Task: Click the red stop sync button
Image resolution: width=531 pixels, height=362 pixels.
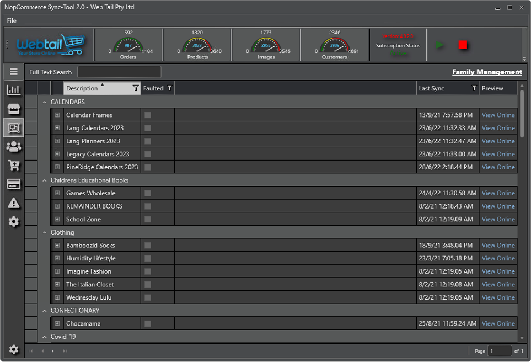Action: click(x=463, y=45)
